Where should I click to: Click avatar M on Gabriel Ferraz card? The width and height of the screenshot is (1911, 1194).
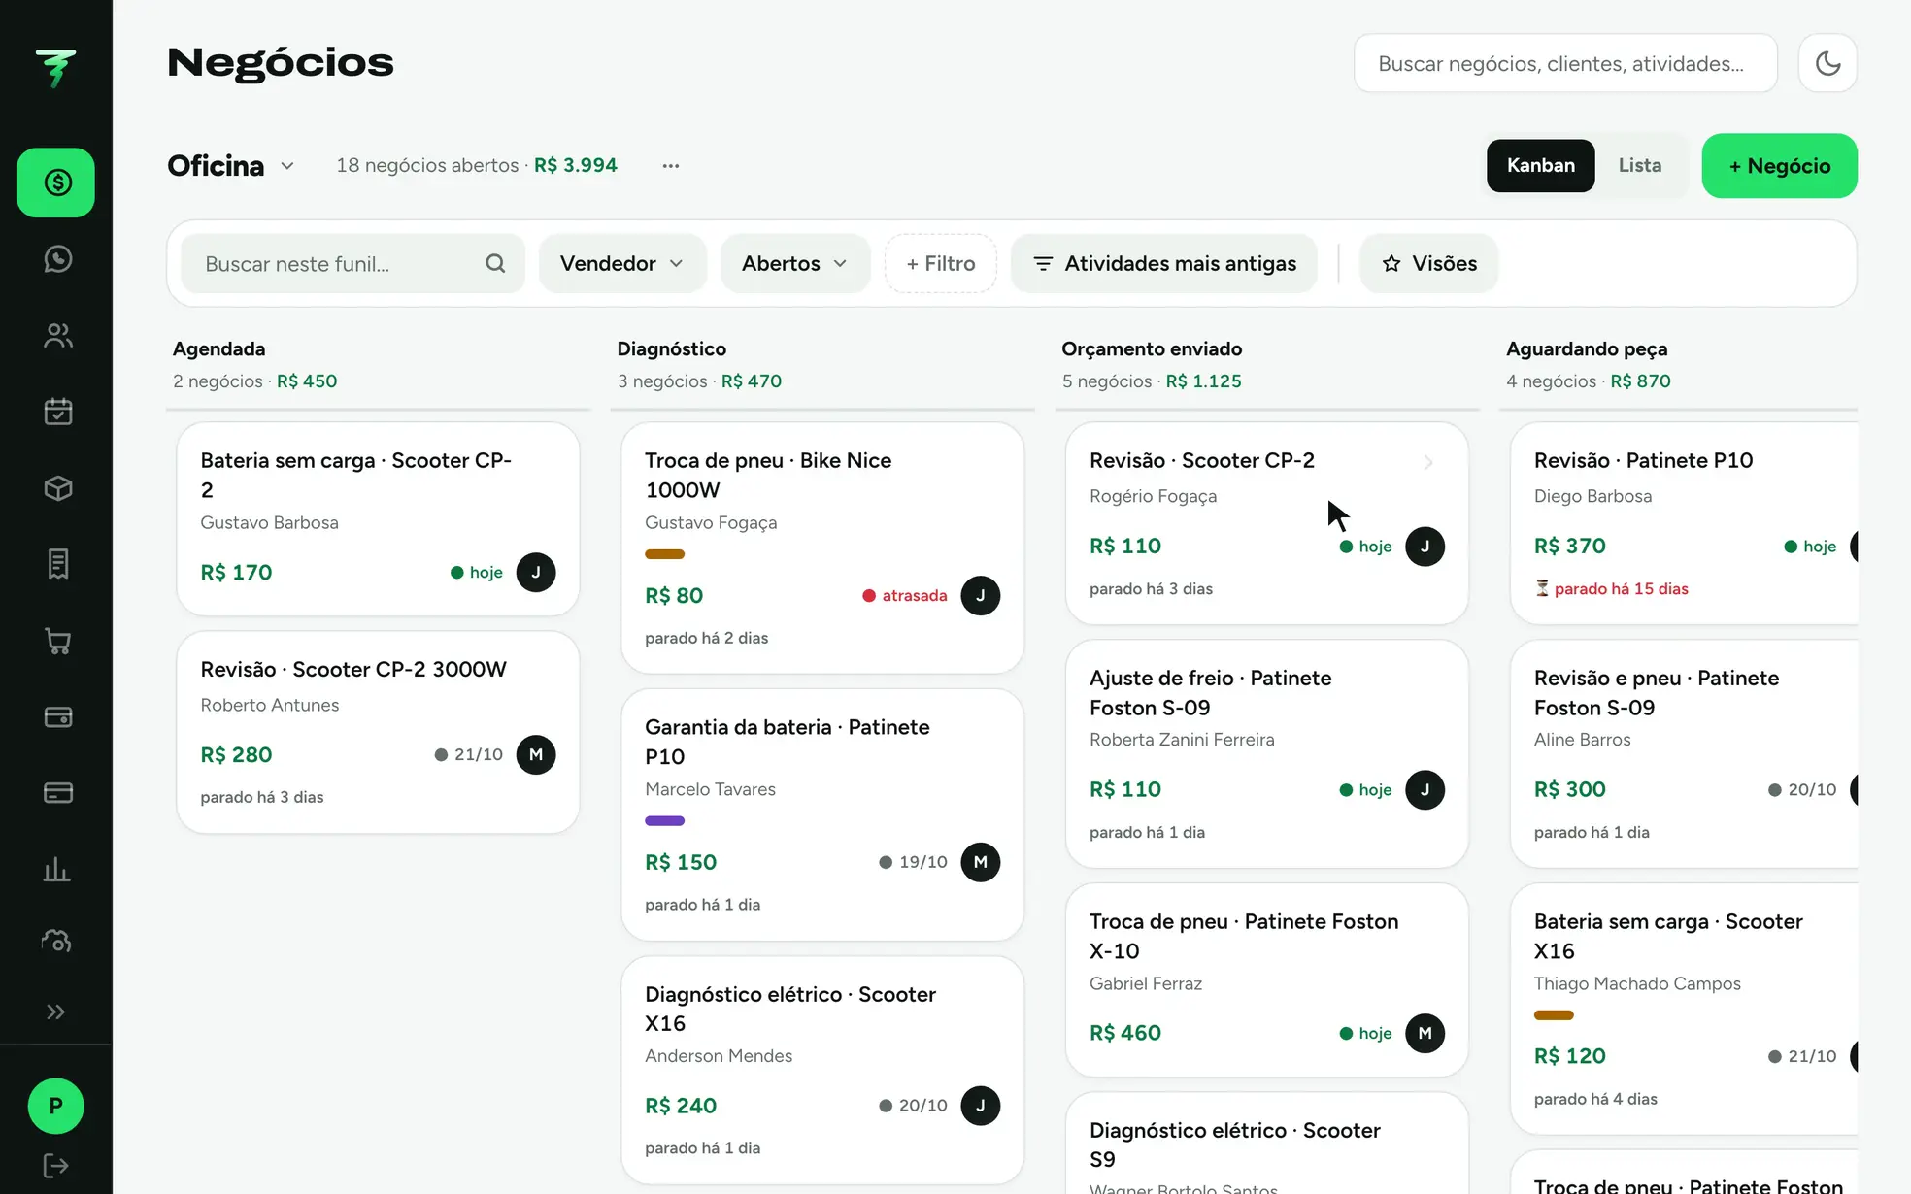(x=1425, y=1034)
